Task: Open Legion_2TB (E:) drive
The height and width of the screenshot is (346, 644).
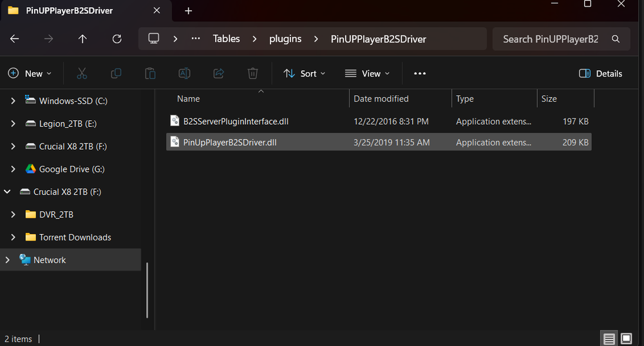Action: click(x=68, y=124)
